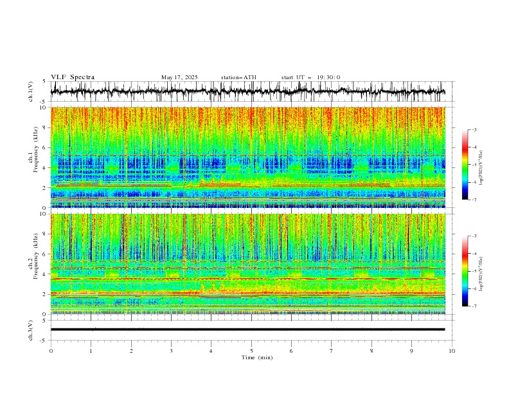Click the "station=ATH" header label

coord(238,77)
